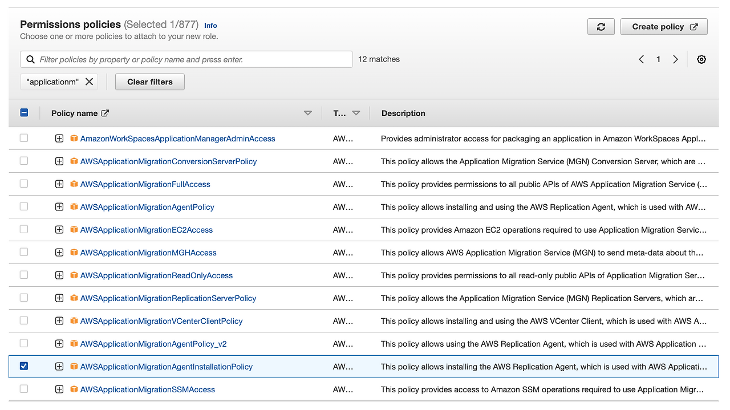This screenshot has height=410, width=730.
Task: Open AWSApplicationMigrationFullAccess policy link
Action: [x=145, y=184]
